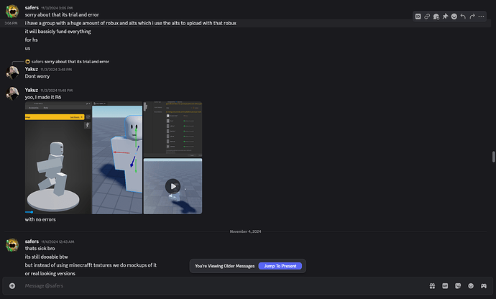Copy message ID from hover toolbar
This screenshot has width=496, height=299.
(x=418, y=17)
